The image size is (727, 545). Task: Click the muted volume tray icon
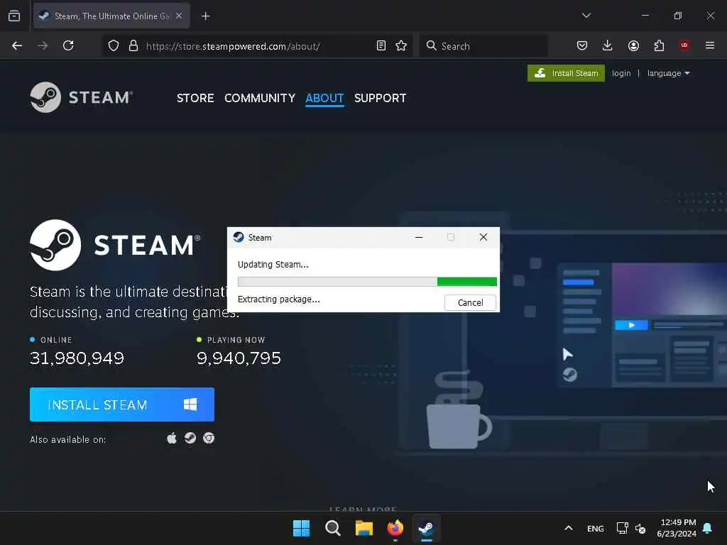pyautogui.click(x=640, y=528)
